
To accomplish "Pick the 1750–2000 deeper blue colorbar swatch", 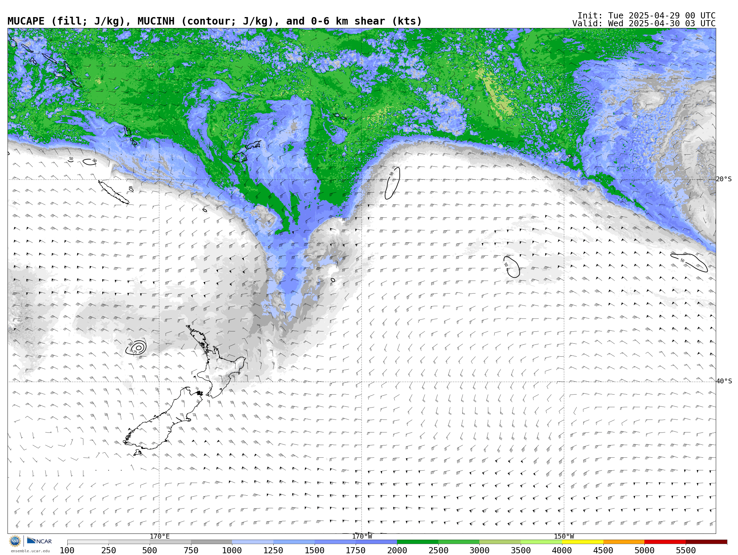I will [x=377, y=542].
